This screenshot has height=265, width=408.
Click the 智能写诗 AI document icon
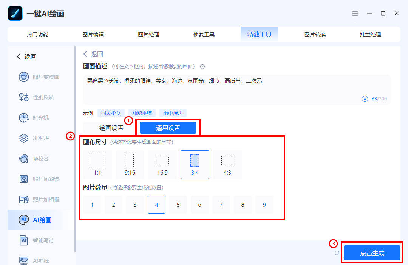coord(24,240)
